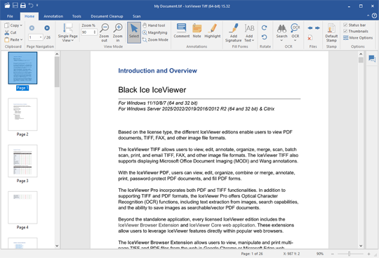
Task: Switch to the Scan tab
Action: pos(136,16)
